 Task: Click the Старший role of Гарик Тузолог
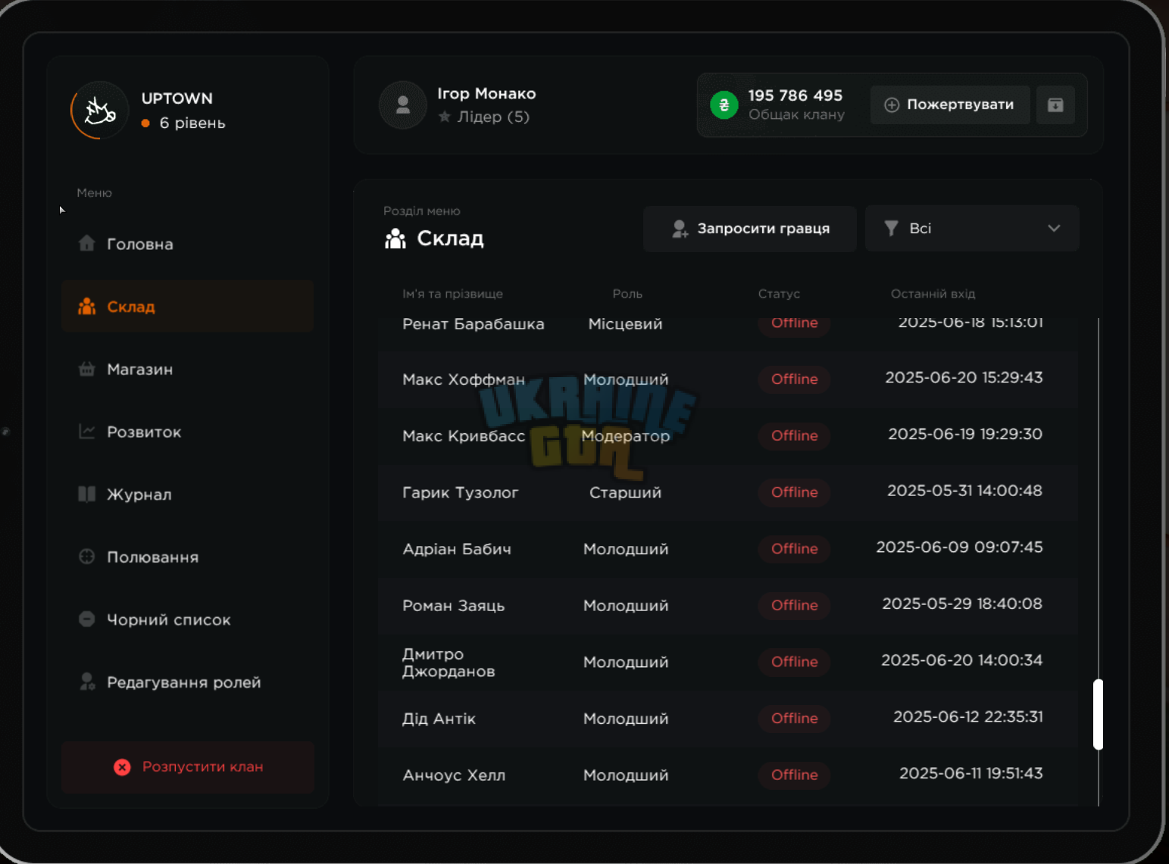626,493
